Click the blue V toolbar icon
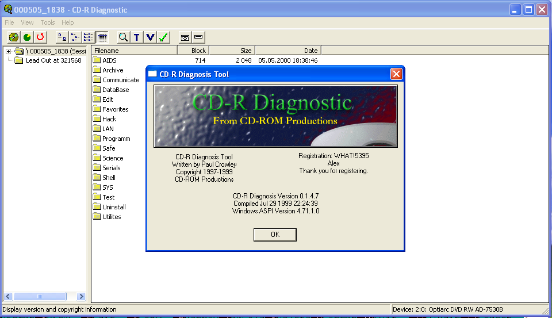Viewport: 552px width, 318px height. [150, 37]
